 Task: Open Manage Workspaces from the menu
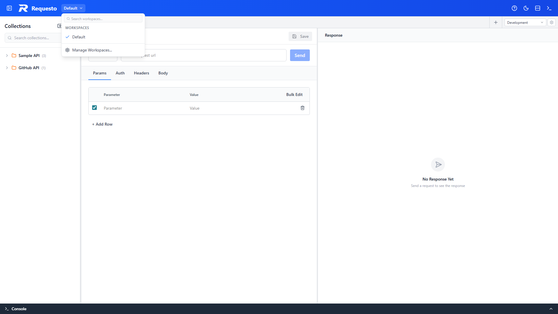[92, 50]
